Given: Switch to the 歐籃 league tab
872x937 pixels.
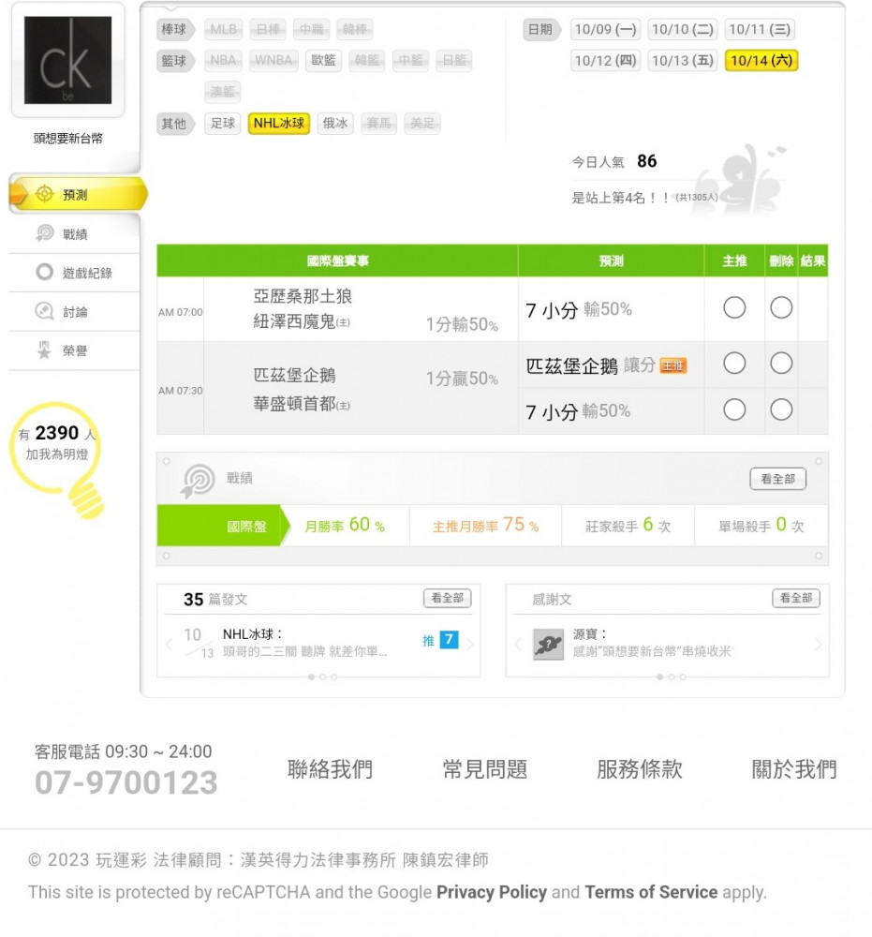Looking at the screenshot, I should pos(323,60).
